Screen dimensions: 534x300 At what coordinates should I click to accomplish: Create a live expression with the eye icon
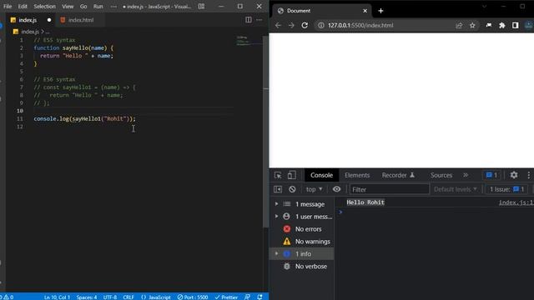tap(336, 189)
